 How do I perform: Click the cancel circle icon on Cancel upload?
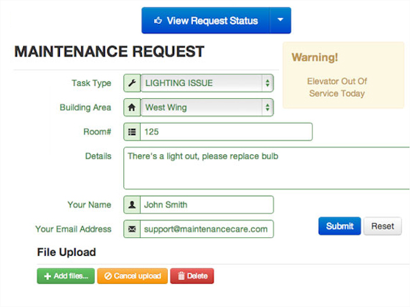coord(108,276)
